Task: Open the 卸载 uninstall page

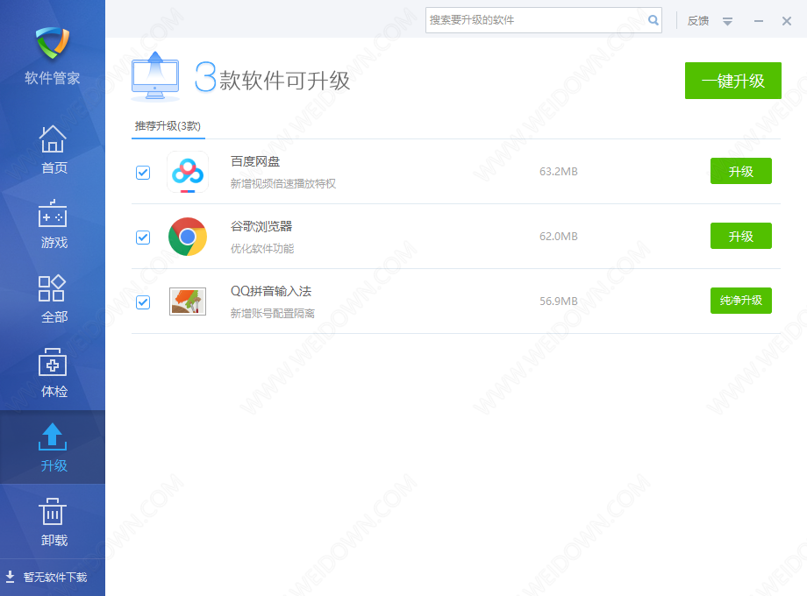Action: pyautogui.click(x=53, y=522)
